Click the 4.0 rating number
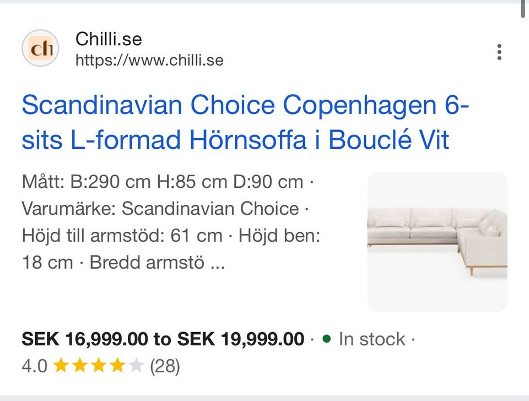This screenshot has height=401, width=529. click(x=34, y=366)
